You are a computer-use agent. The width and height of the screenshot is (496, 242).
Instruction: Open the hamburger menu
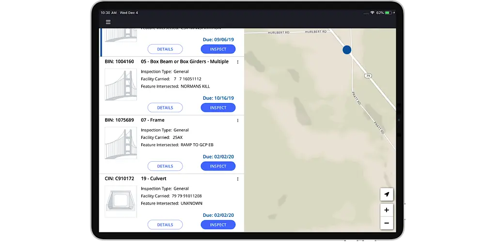(x=108, y=22)
